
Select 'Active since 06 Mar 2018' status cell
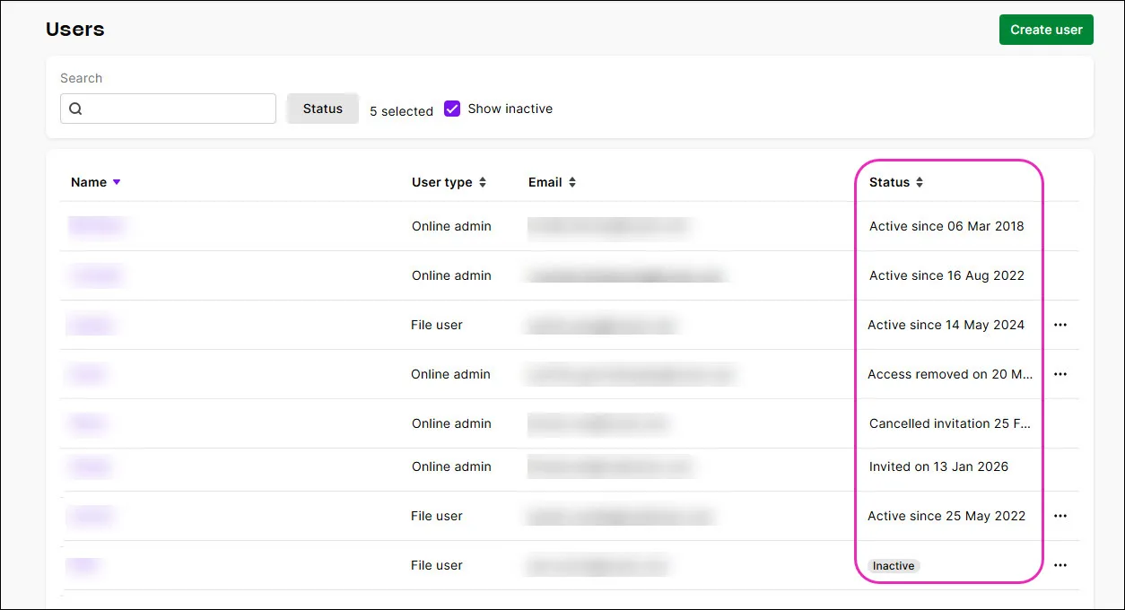point(946,226)
